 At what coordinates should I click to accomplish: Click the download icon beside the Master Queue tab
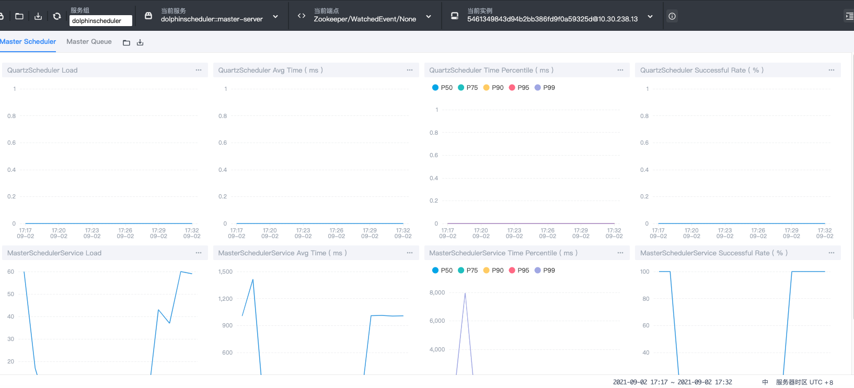coord(140,42)
